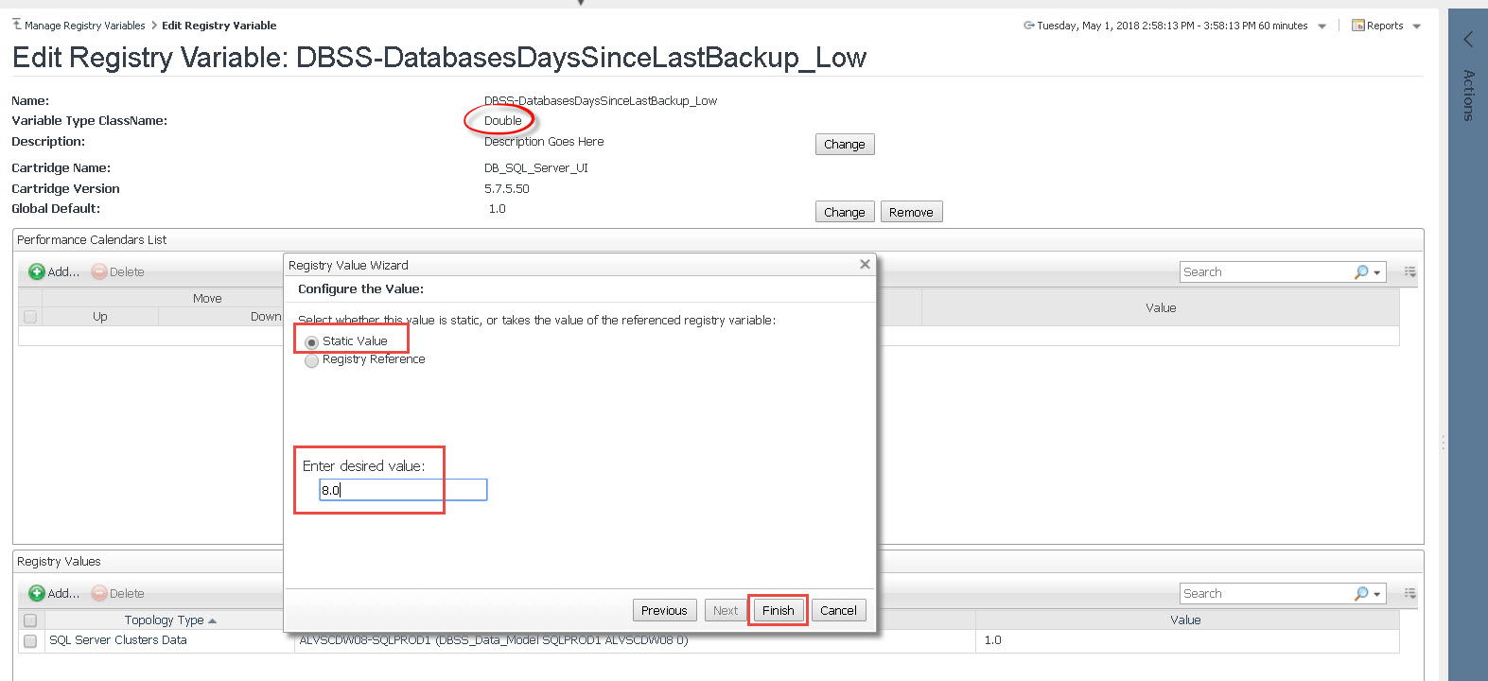Click Finish in the wizard
Viewport: 1488px width, 681px height.
tap(778, 611)
